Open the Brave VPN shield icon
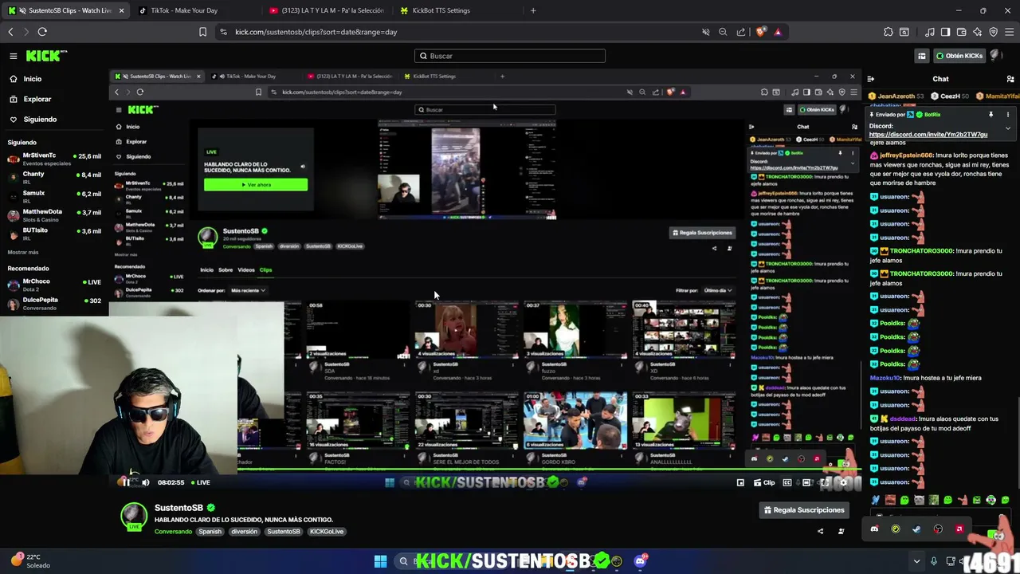This screenshot has width=1020, height=574. (x=993, y=32)
